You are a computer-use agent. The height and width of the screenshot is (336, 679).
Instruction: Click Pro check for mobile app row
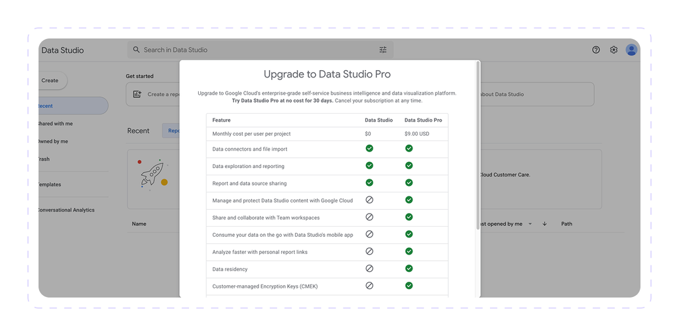(408, 234)
